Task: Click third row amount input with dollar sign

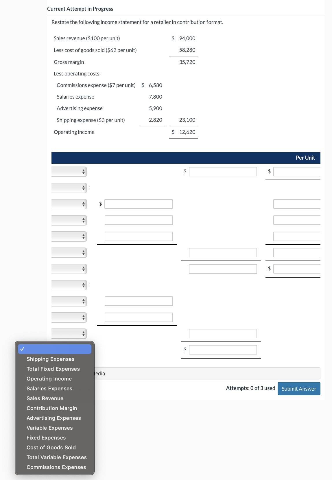Action: (139, 204)
